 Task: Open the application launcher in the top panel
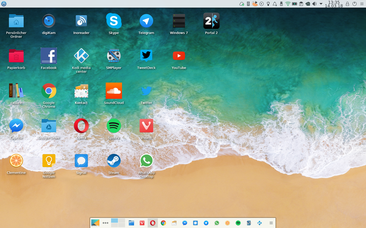click(4, 4)
